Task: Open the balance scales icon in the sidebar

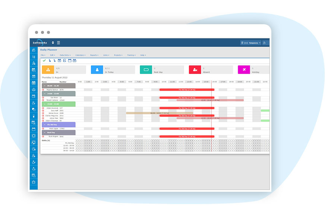Action: [x=34, y=90]
